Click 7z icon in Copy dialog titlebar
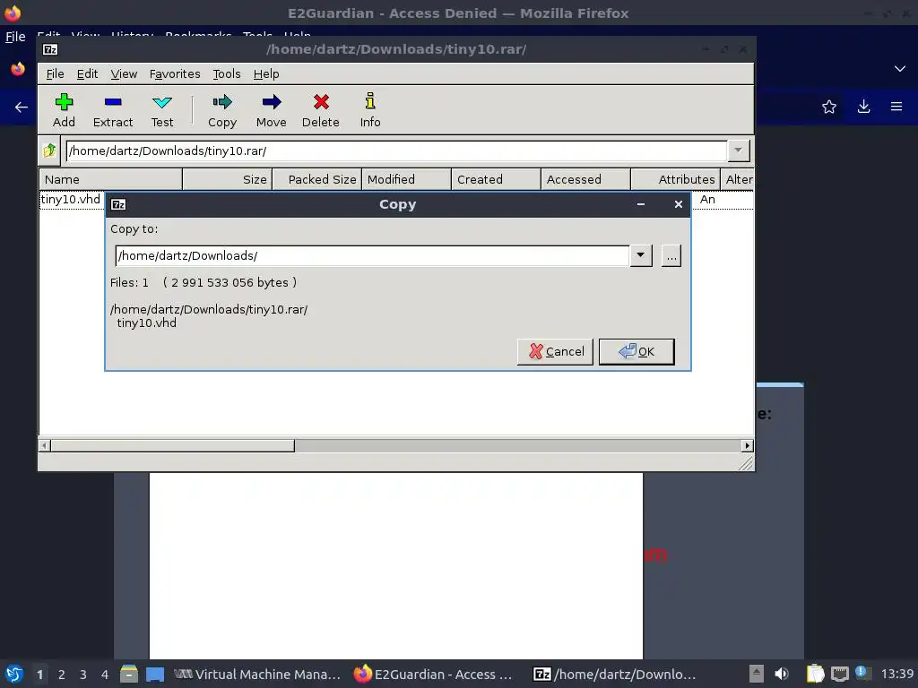Image resolution: width=918 pixels, height=688 pixels. 118,204
